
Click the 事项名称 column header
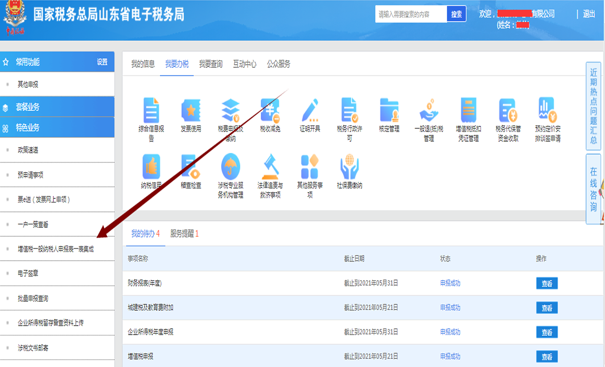click(x=138, y=259)
